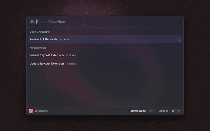Click the K shortcut key icon
The width and height of the screenshot is (210, 131).
click(178, 111)
